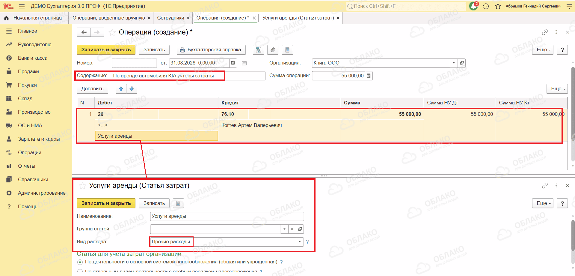The image size is (575, 276).
Task: Open Администрирование section
Action: [42, 193]
